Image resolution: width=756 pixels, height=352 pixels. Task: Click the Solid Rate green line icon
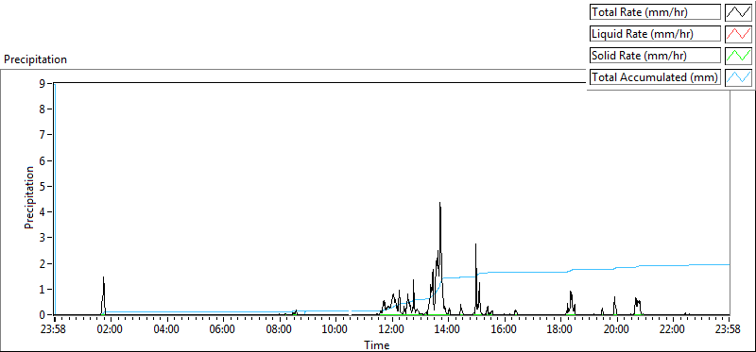tap(738, 56)
